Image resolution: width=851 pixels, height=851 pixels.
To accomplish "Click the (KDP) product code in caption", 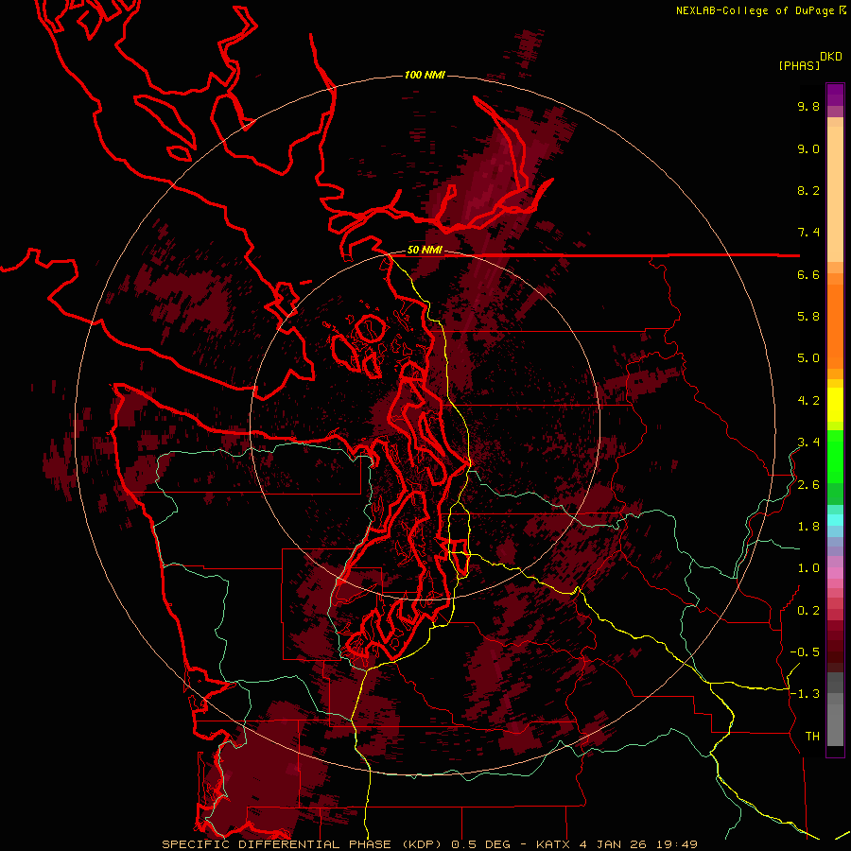I will point(421,844).
